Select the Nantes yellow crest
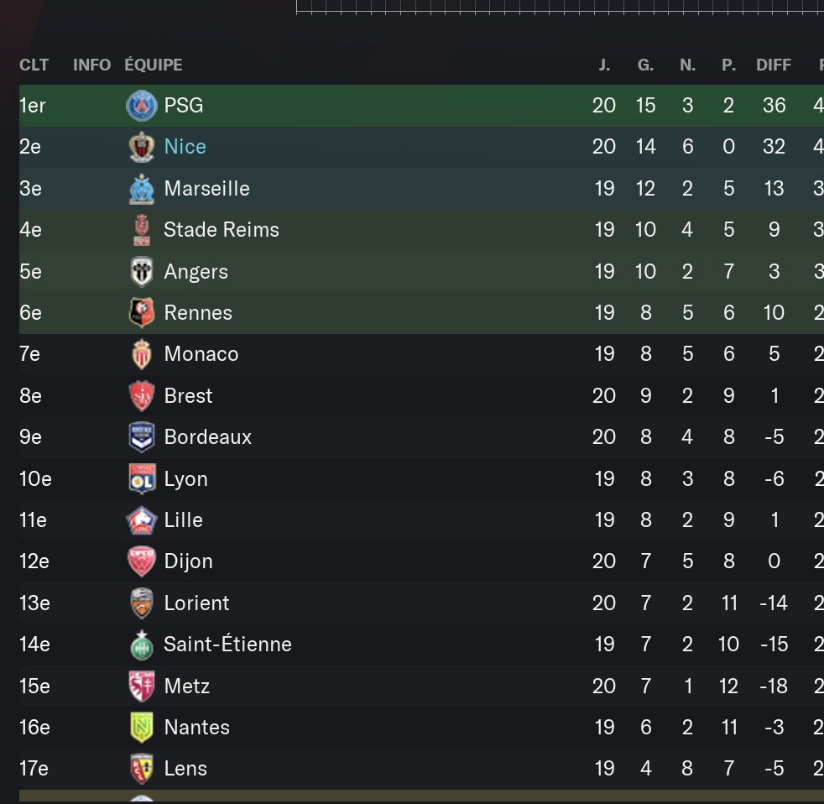 [141, 728]
